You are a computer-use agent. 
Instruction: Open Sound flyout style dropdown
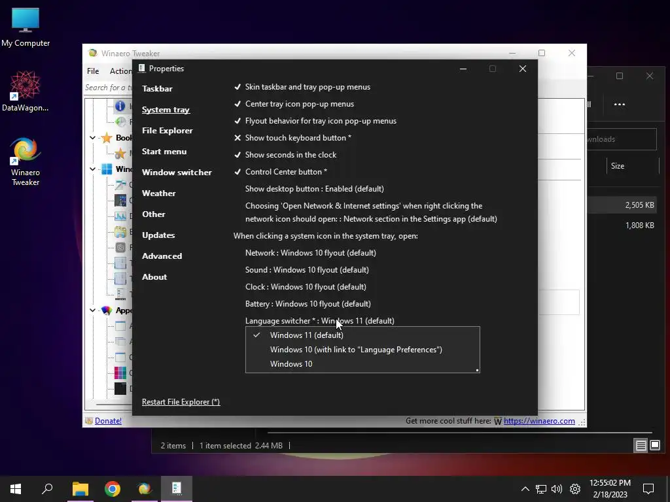pyautogui.click(x=307, y=270)
